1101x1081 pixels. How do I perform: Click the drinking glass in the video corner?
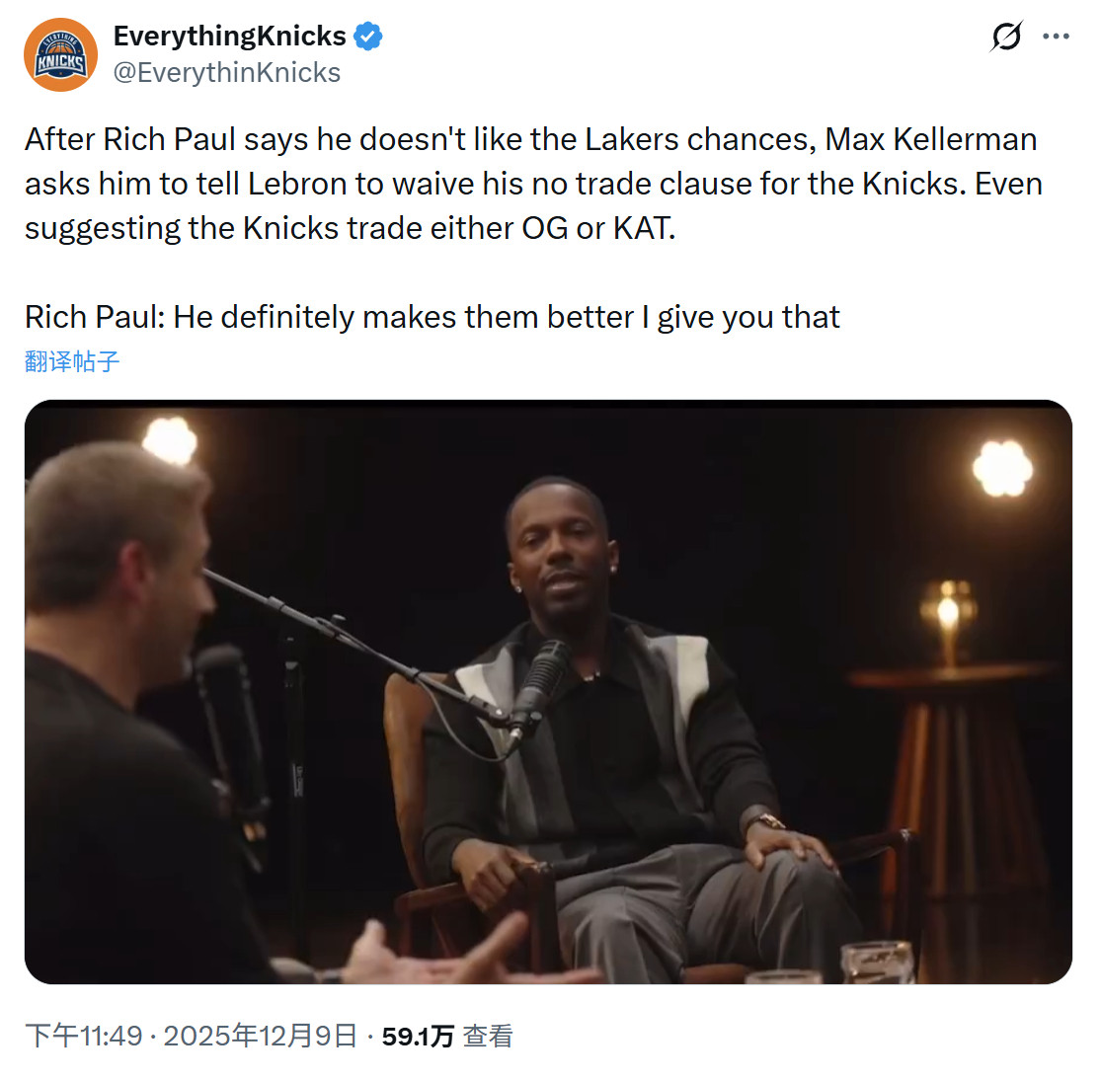[x=878, y=962]
